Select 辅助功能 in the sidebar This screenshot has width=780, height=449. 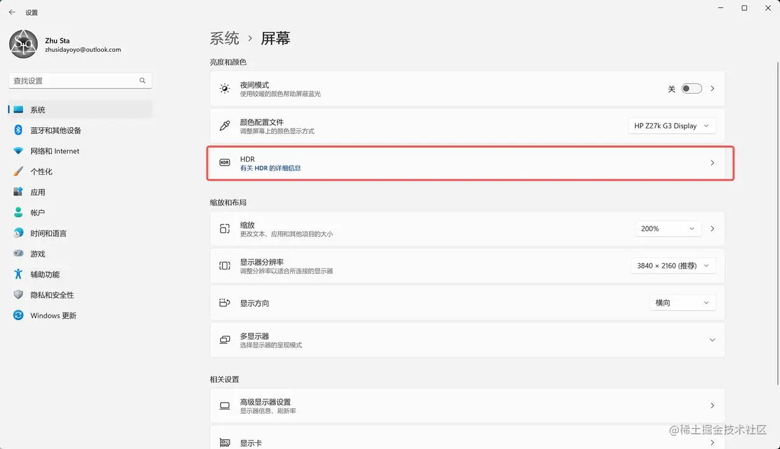(45, 274)
